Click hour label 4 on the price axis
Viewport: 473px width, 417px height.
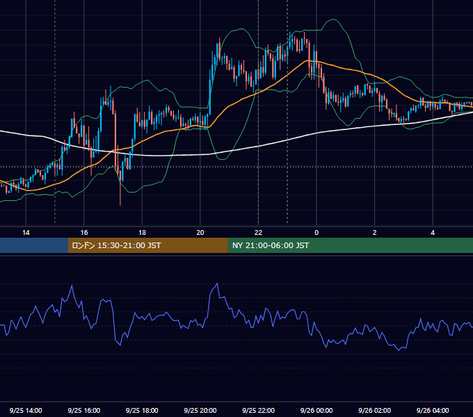pos(433,233)
